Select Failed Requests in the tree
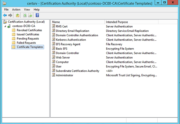Screen dimensions: 180x124 pos(26,43)
